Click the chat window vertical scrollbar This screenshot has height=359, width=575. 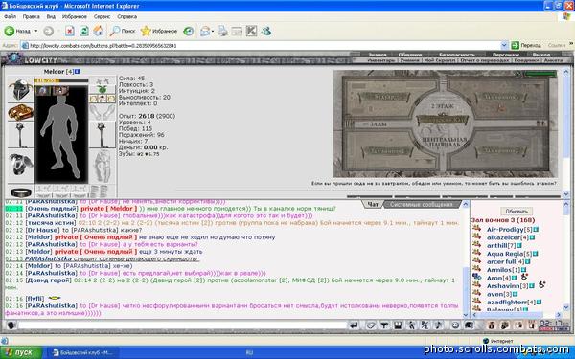466,258
